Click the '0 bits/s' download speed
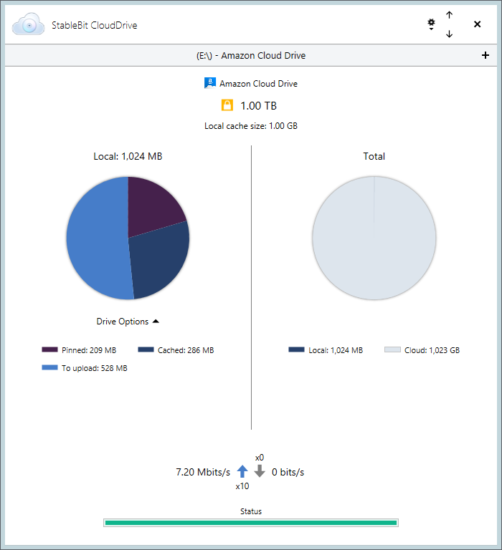 (288, 472)
